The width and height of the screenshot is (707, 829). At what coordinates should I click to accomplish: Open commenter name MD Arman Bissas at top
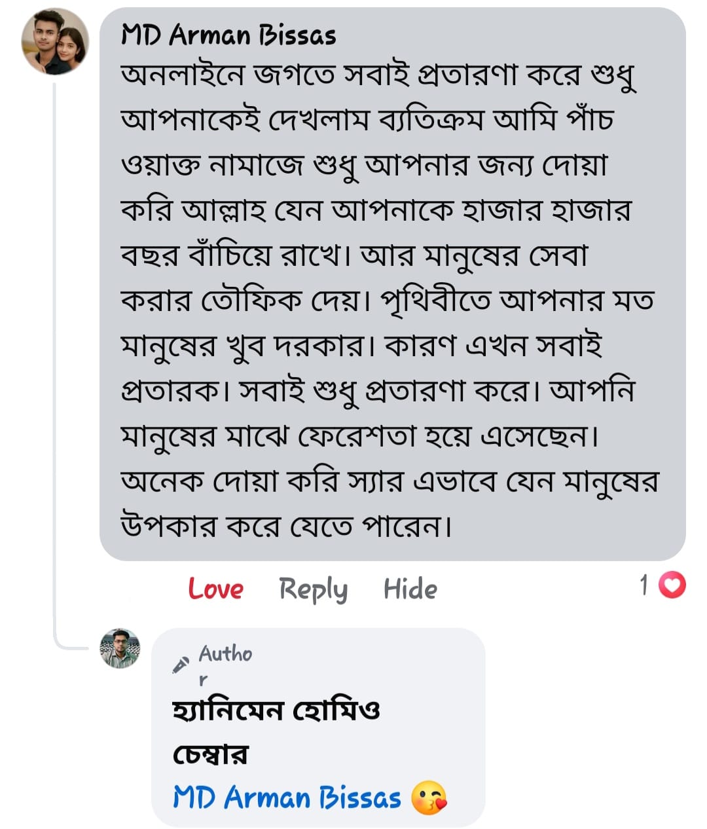(x=228, y=35)
